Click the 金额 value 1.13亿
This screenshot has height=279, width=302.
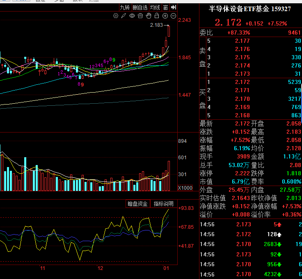(x=292, y=156)
